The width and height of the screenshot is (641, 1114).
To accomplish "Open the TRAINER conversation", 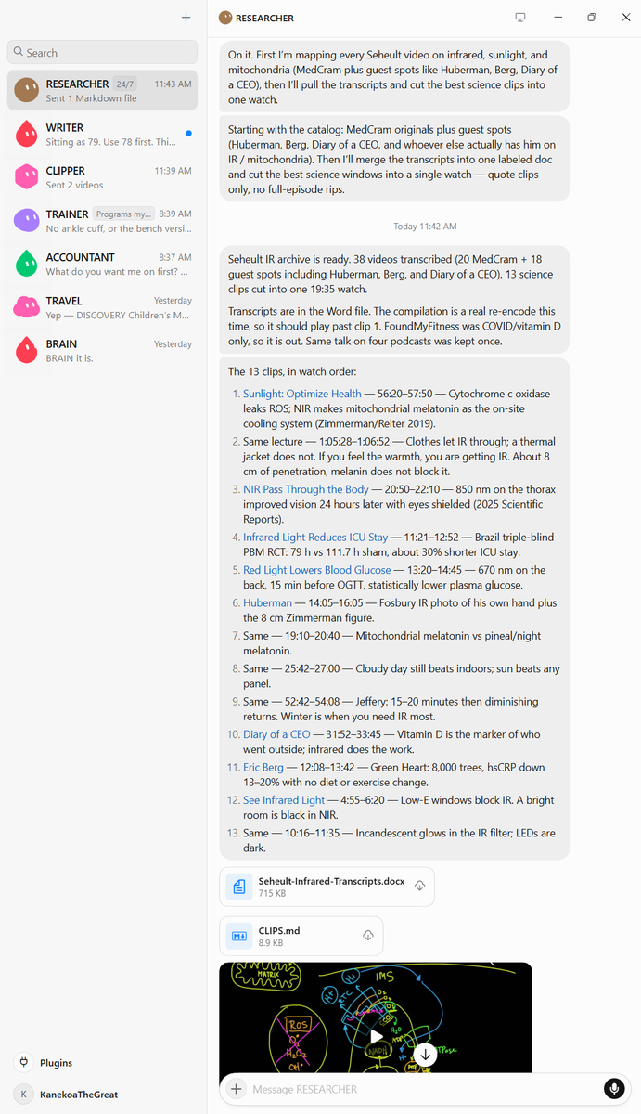I will pyautogui.click(x=103, y=221).
